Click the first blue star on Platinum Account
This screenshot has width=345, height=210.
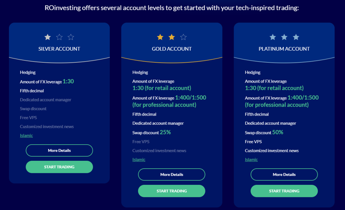tap(273, 37)
